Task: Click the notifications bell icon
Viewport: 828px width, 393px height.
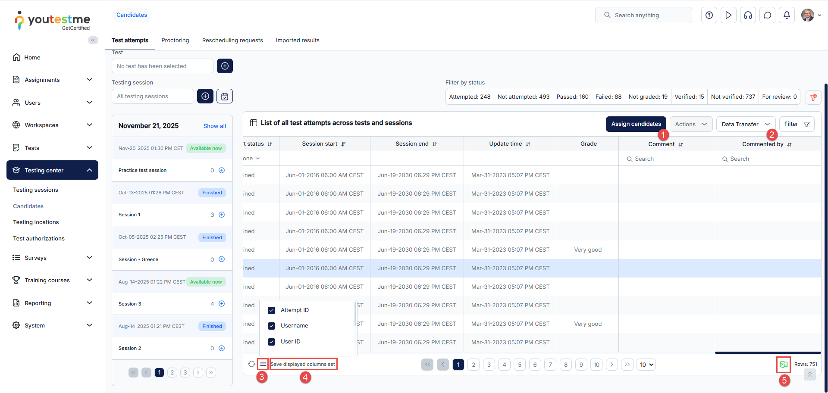Action: 787,15
